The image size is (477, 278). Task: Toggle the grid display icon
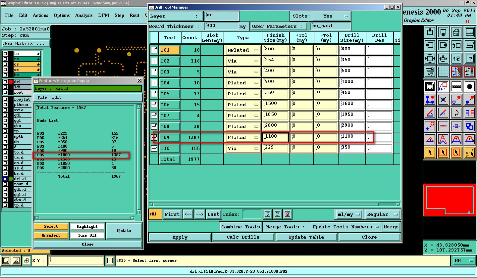point(443,72)
